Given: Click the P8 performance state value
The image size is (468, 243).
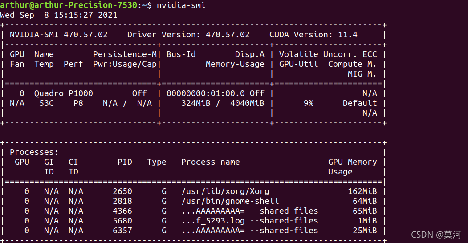Looking at the screenshot, I should (x=78, y=103).
